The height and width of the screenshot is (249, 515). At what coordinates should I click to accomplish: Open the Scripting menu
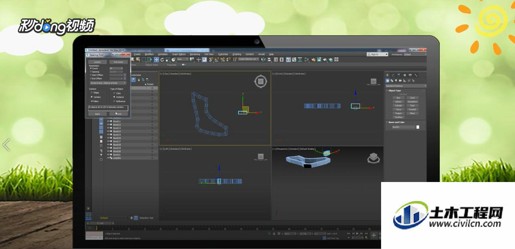tap(237, 54)
